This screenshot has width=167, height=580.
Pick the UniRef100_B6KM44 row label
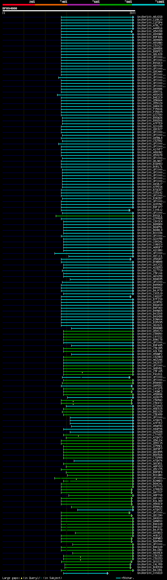pos(150,541)
